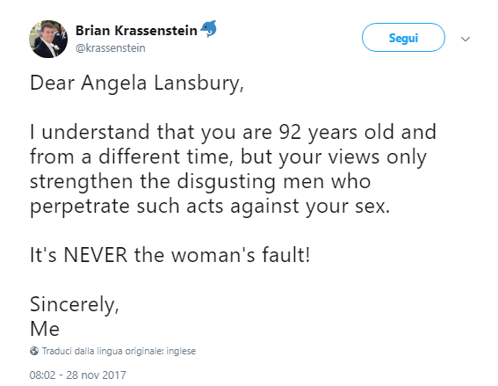Open the Brian Krassenstein display name link
This screenshot has width=498, height=386.
point(136,31)
